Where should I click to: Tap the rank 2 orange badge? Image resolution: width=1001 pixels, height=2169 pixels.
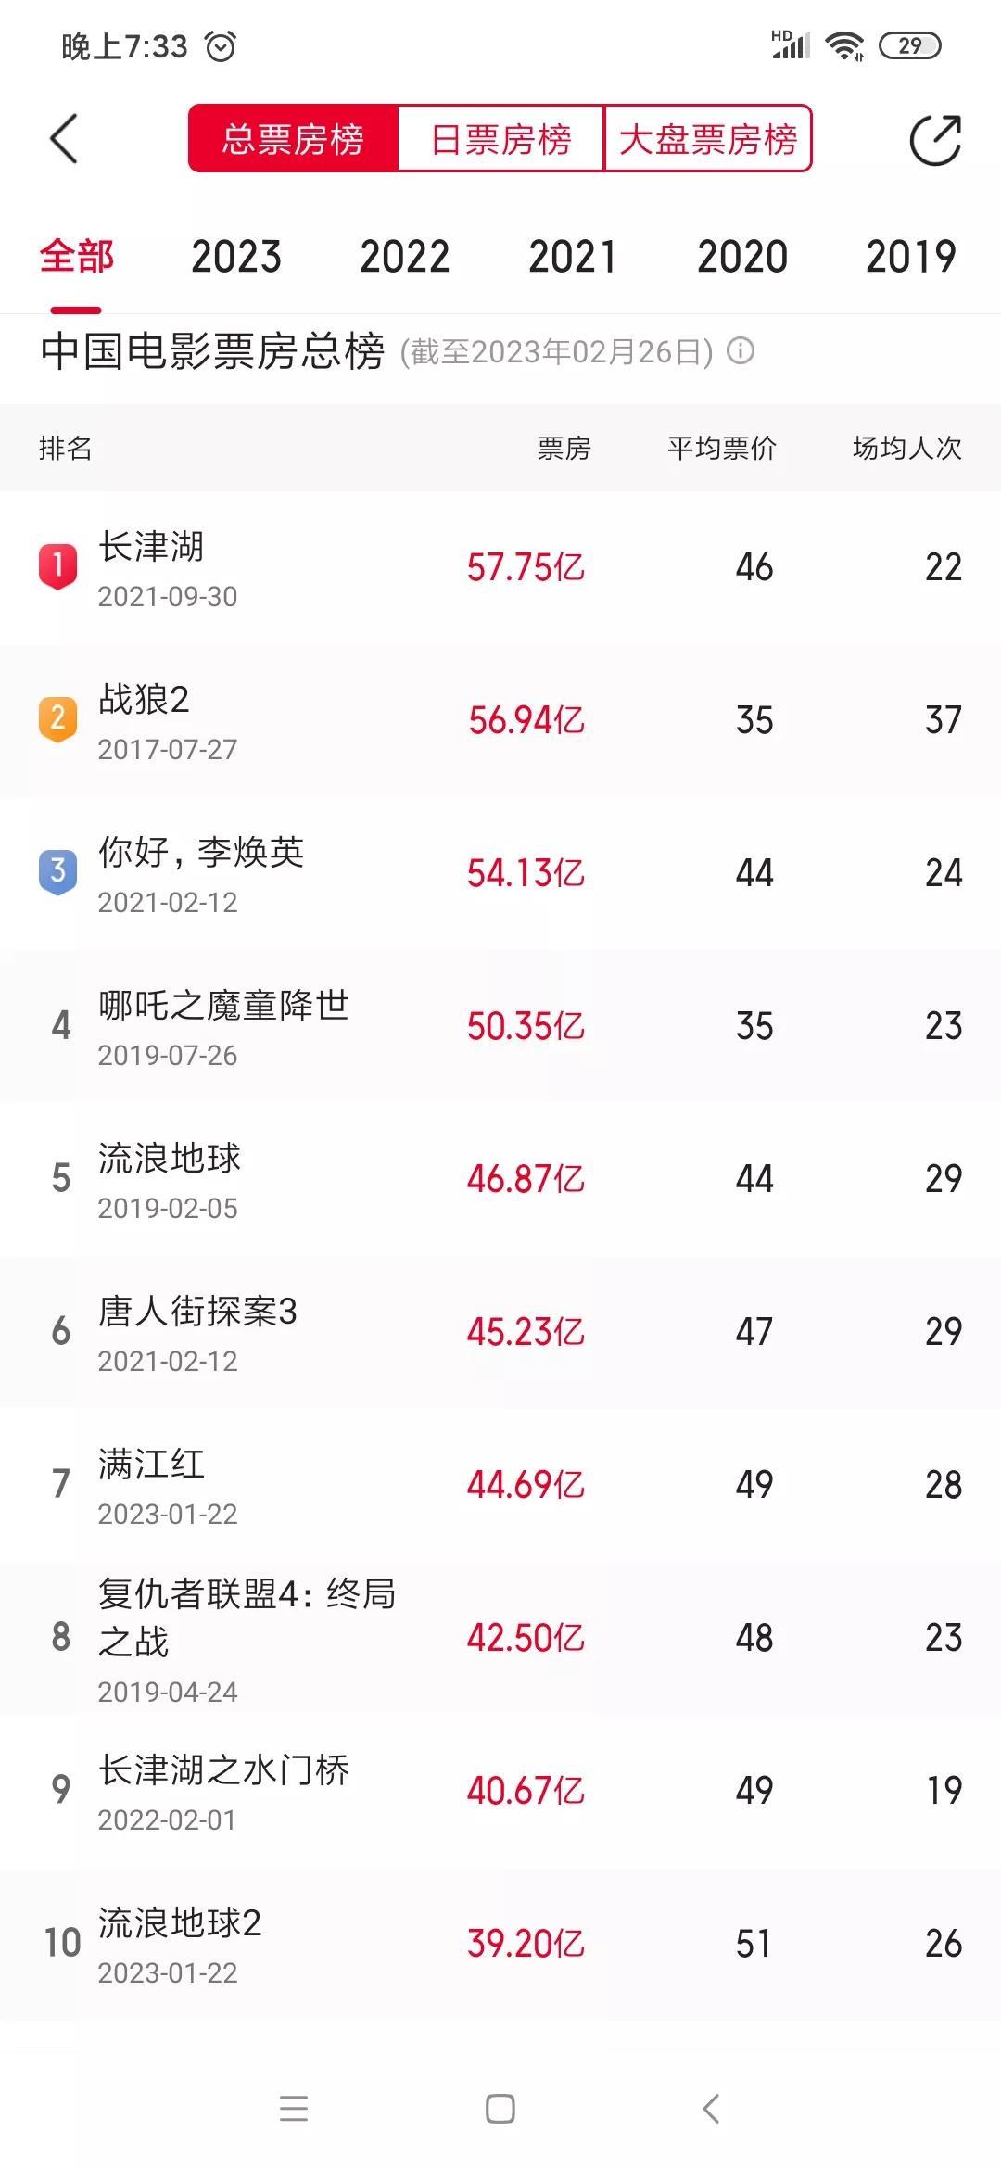(57, 719)
